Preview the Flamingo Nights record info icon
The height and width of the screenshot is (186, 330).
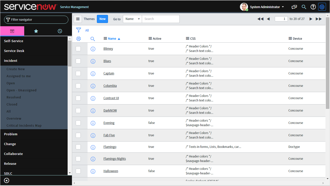pos(93,159)
